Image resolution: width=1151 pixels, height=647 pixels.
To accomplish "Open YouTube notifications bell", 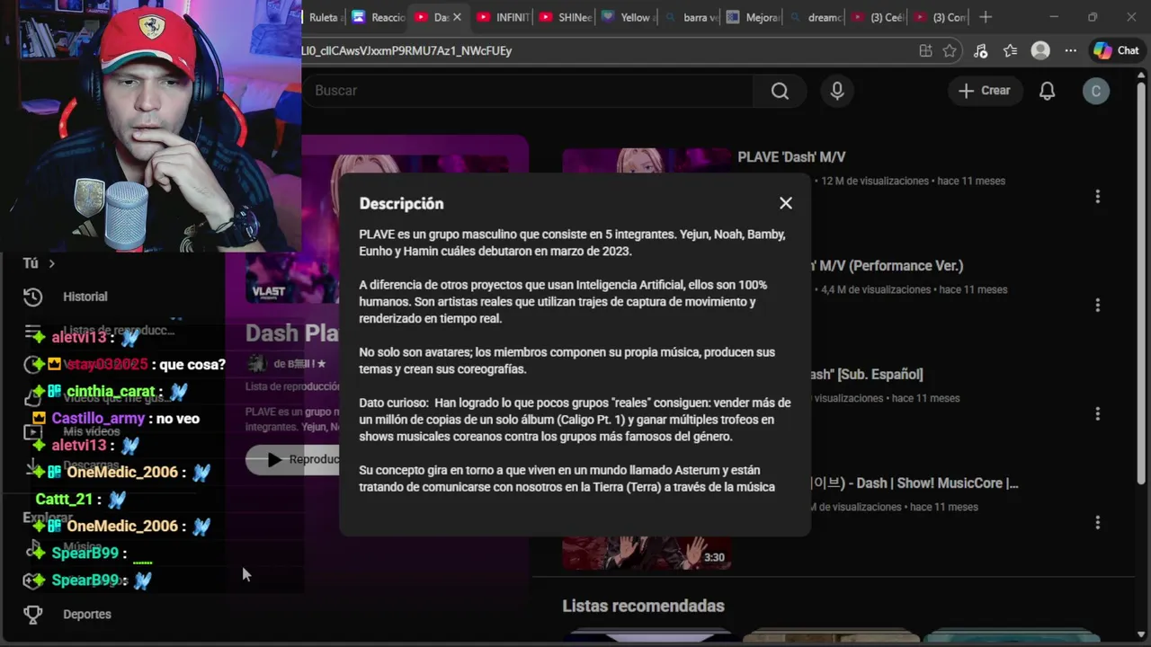I will [x=1047, y=91].
